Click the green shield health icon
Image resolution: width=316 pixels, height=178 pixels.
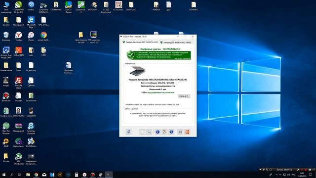tap(130, 55)
